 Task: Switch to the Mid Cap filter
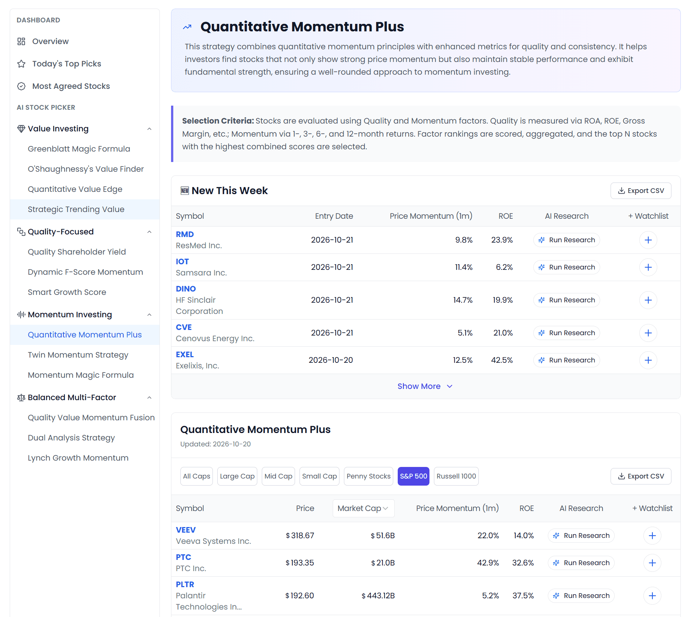tap(278, 476)
